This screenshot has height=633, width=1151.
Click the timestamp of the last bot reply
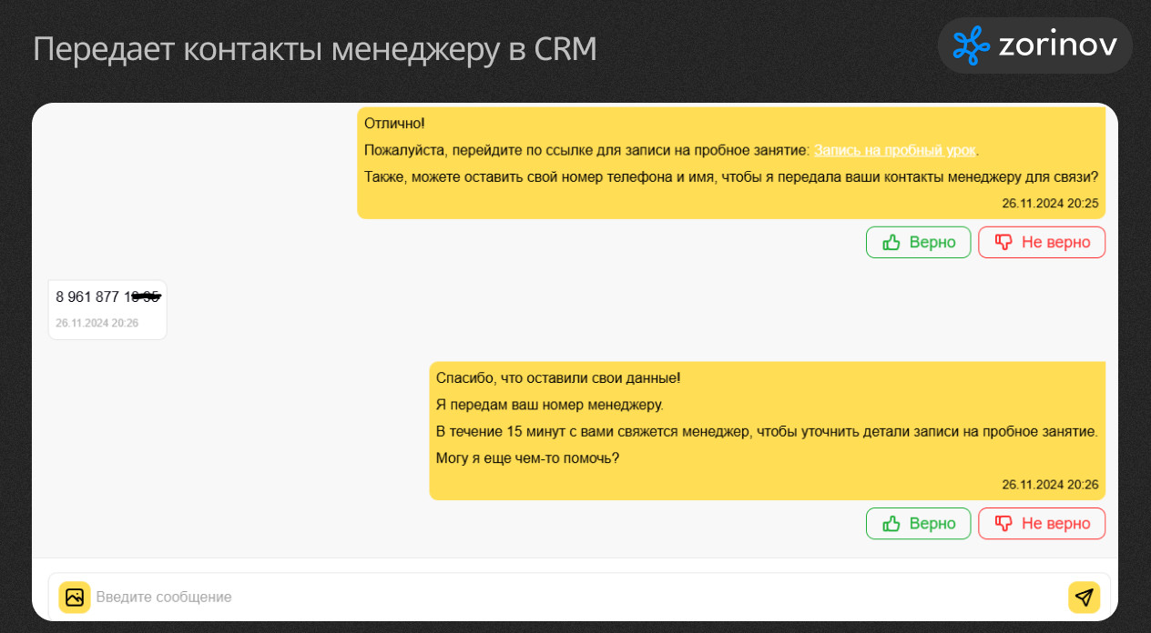1050,485
